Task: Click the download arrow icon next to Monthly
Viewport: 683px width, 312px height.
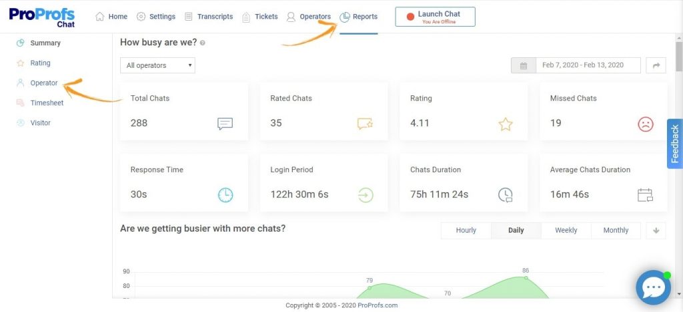Action: pyautogui.click(x=656, y=230)
